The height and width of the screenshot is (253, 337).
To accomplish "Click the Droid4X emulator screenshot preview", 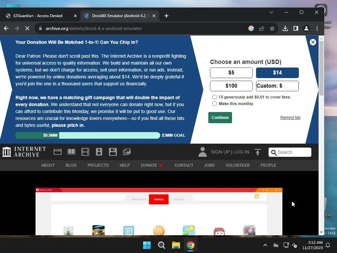I will (x=159, y=211).
